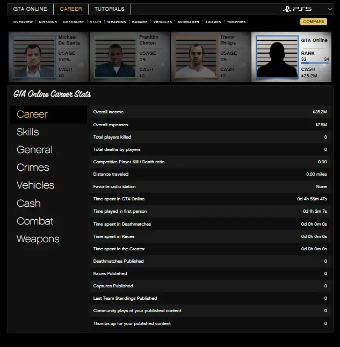Viewport: 340px width, 347px height.
Task: Select Michael De Santa's mugshot portrait
Action: click(x=34, y=57)
